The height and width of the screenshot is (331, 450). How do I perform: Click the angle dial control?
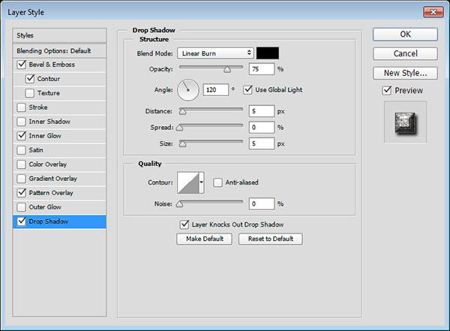(x=188, y=90)
